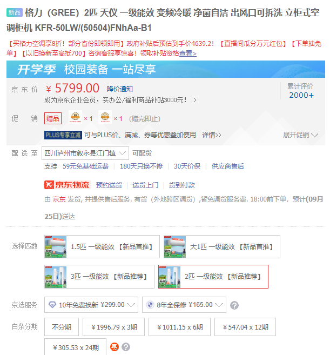The height and width of the screenshot is (355, 330).
Task: Select the 3匹 一级能效 variant
Action: pos(99,277)
